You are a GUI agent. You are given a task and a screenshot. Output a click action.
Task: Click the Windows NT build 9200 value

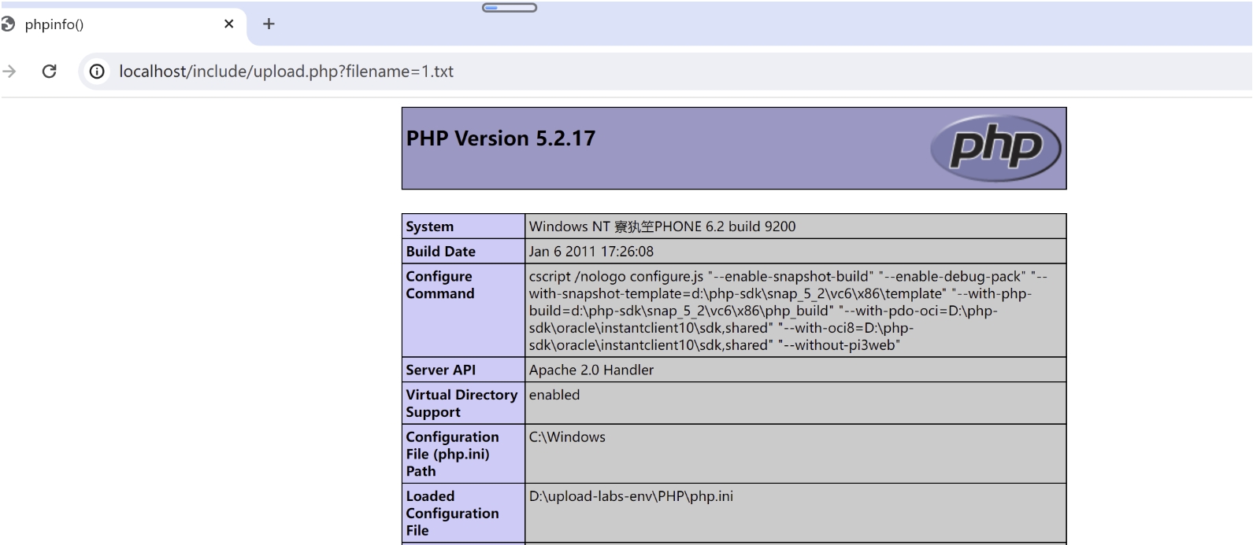[662, 226]
